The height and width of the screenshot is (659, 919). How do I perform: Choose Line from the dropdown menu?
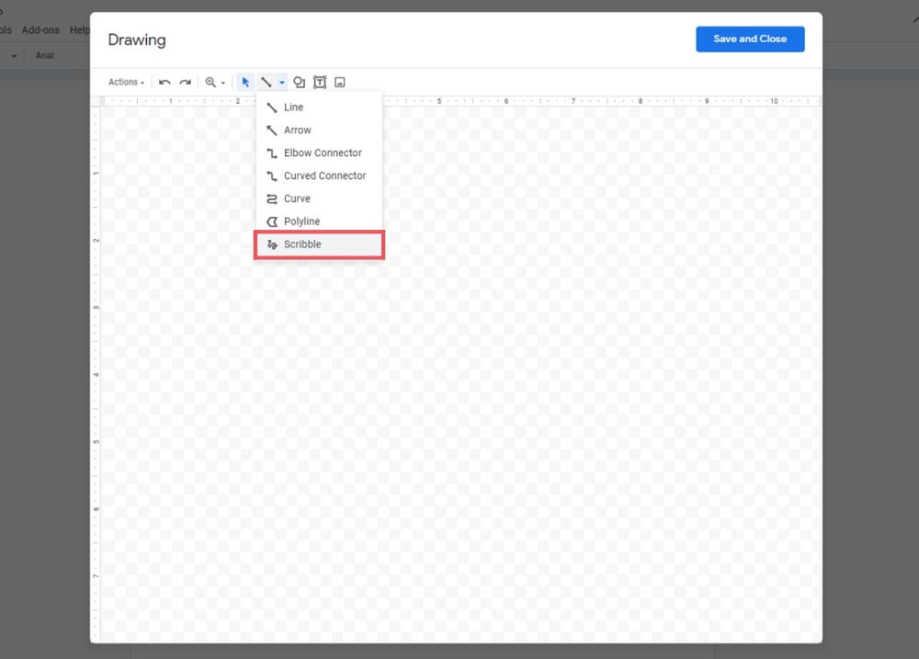pos(319,108)
